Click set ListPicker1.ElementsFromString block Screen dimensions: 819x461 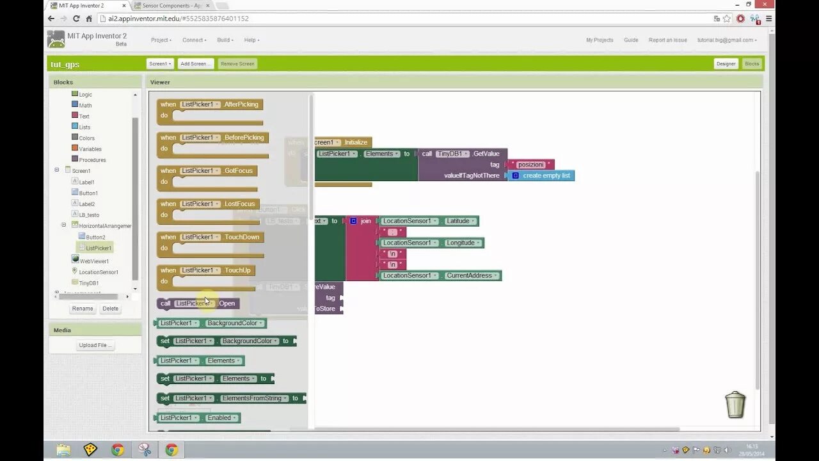pyautogui.click(x=231, y=398)
